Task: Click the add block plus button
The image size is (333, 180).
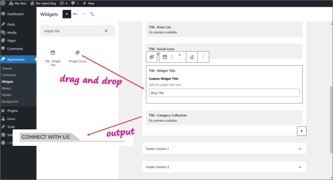Action: click(301, 131)
